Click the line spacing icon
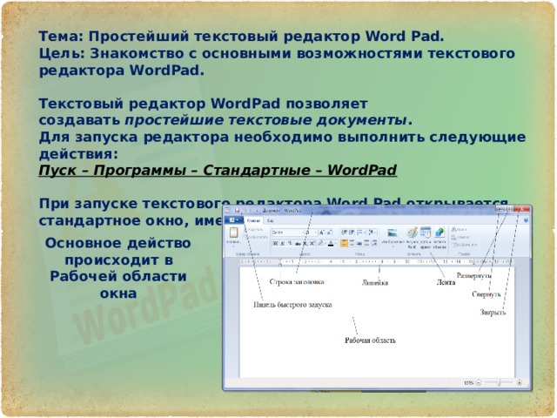The width and height of the screenshot is (557, 418). pyautogui.click(x=372, y=233)
